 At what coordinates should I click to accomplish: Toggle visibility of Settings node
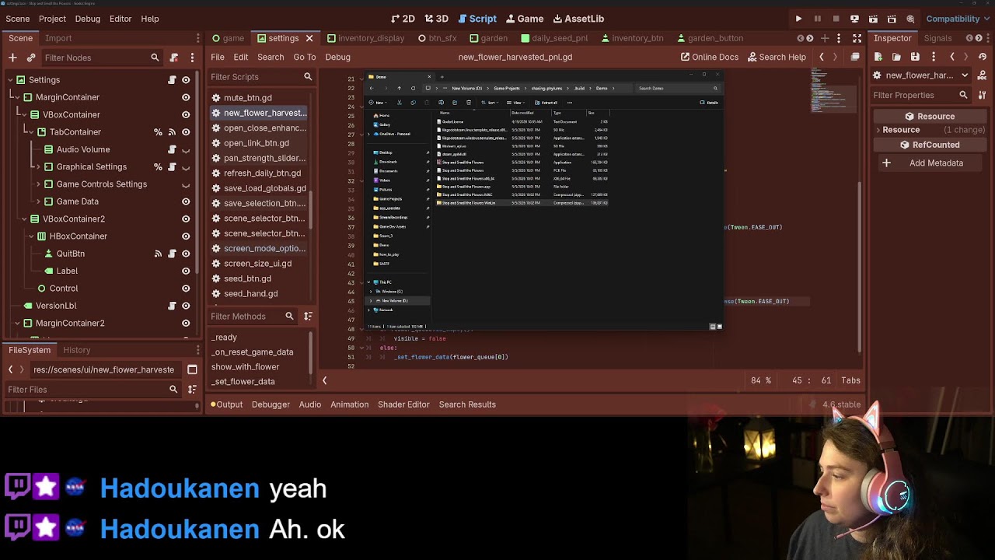(186, 79)
